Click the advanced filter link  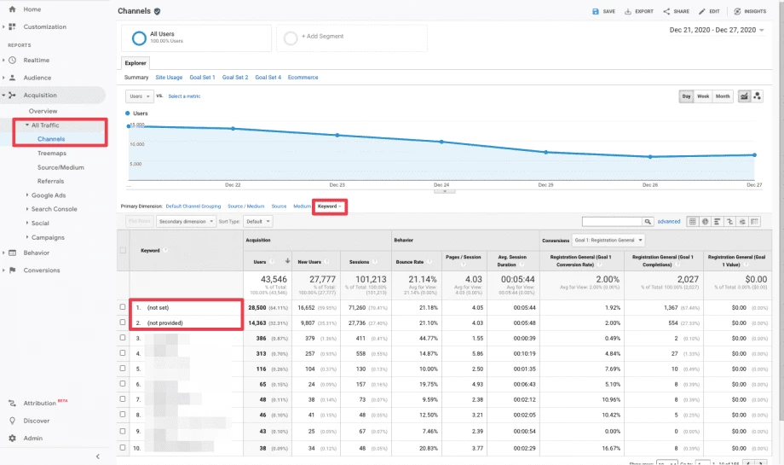(668, 221)
